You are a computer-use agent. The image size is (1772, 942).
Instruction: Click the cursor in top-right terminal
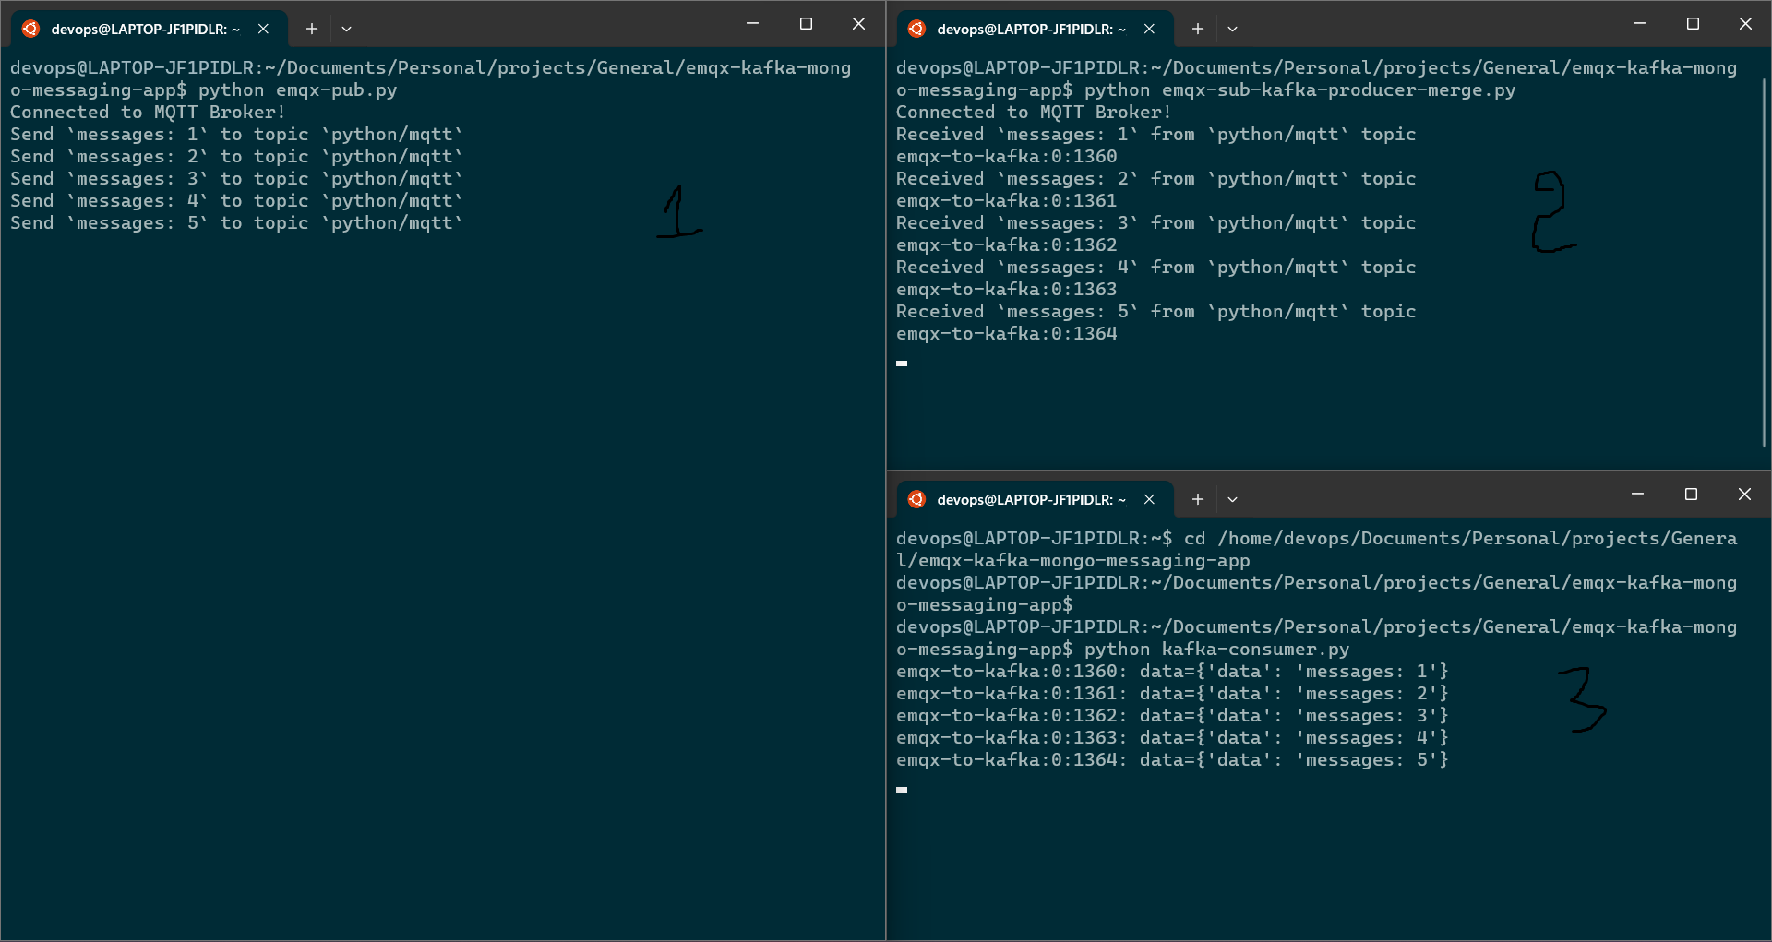pos(902,364)
